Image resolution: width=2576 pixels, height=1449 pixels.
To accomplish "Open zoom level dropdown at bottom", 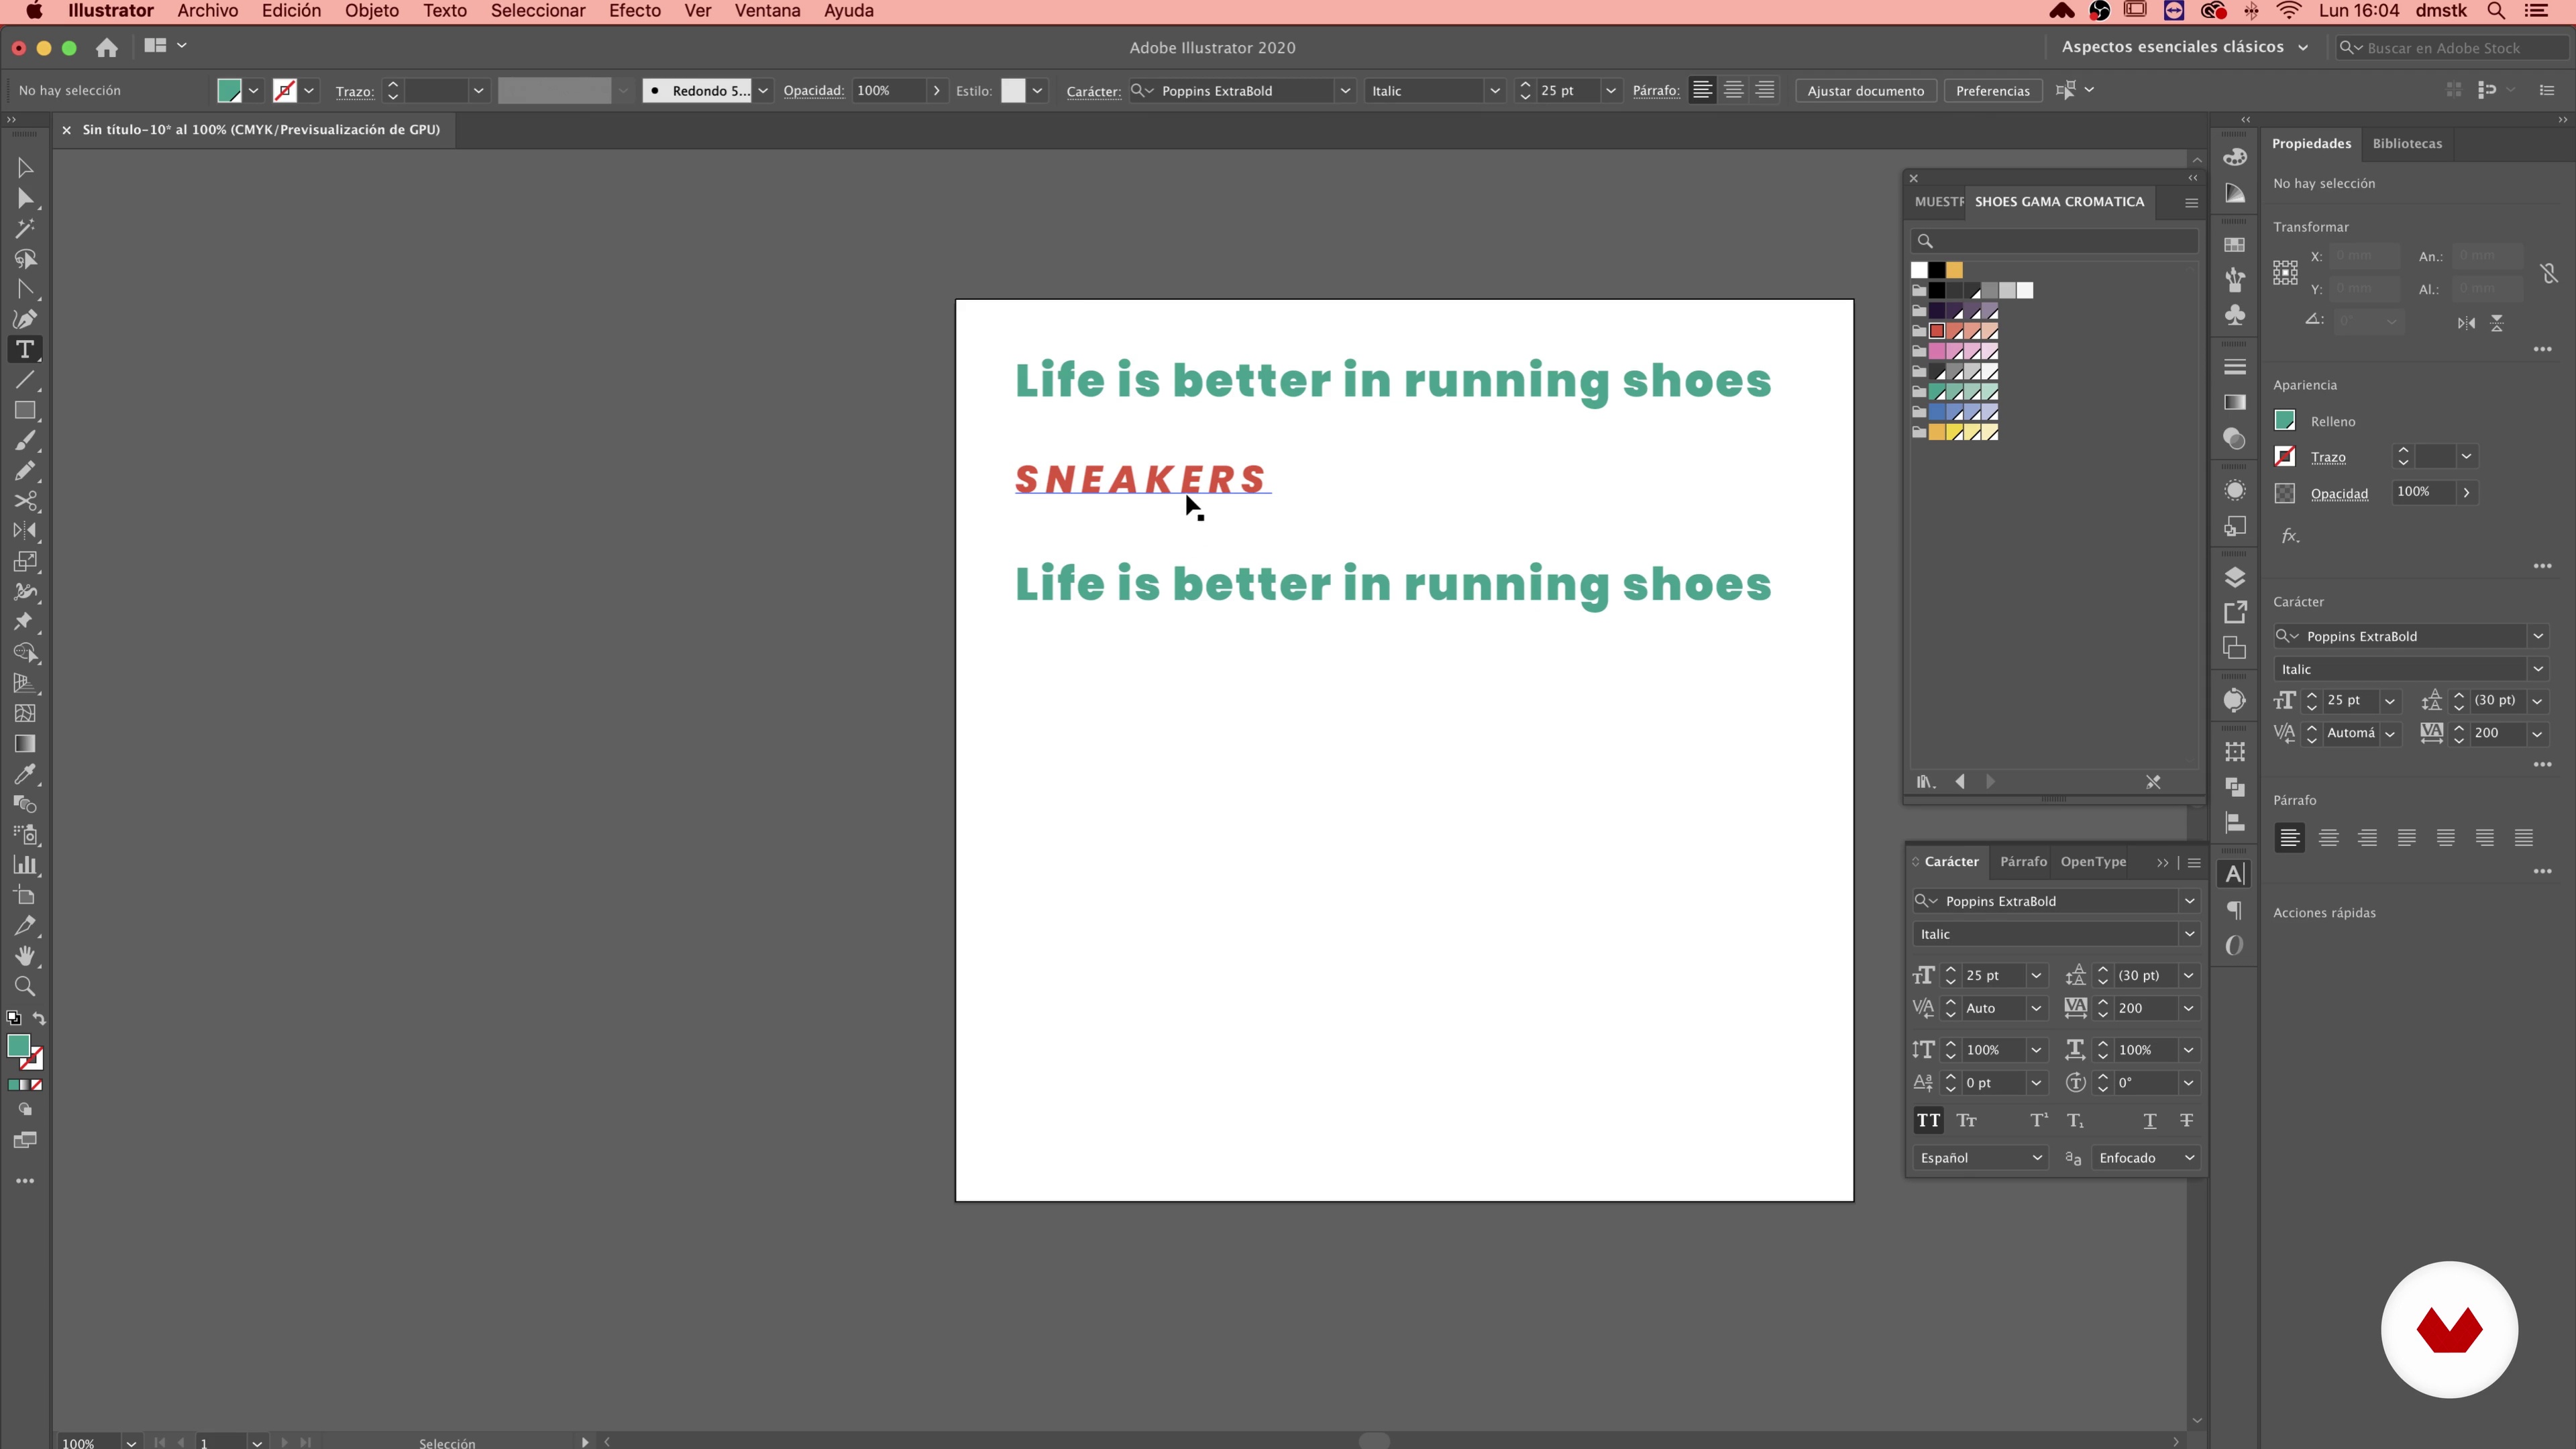I will click(131, 1442).
